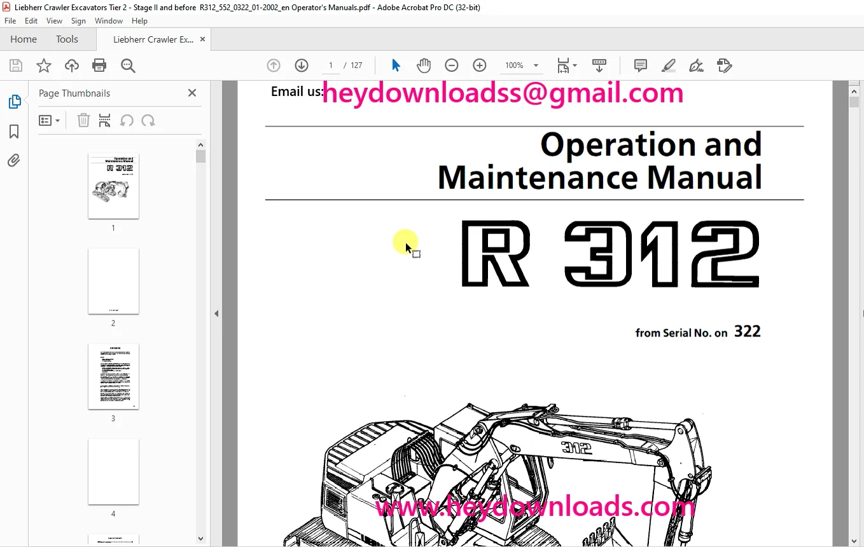Select the page 2 thumbnail
This screenshot has height=547, width=864.
tap(113, 281)
